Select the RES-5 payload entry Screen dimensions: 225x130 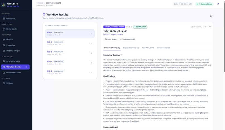(x=70, y=34)
